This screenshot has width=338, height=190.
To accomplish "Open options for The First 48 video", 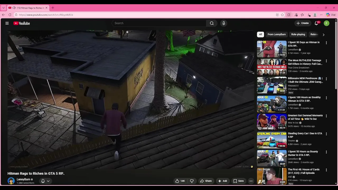I will coord(326,170).
